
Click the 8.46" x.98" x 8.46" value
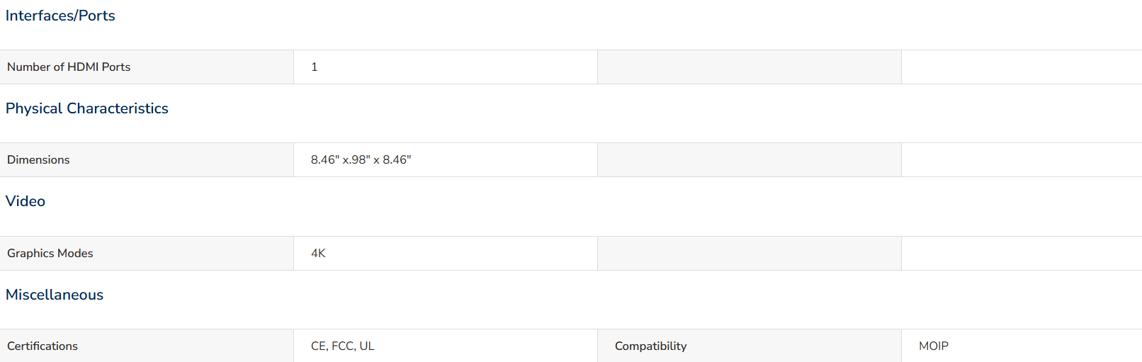[x=361, y=160]
